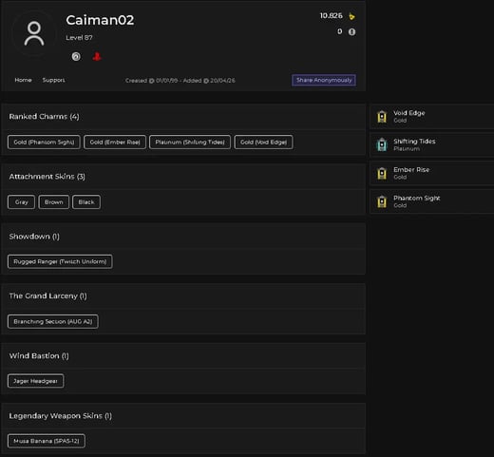
Task: Click the R6 Credits coin icon
Action: click(x=351, y=32)
